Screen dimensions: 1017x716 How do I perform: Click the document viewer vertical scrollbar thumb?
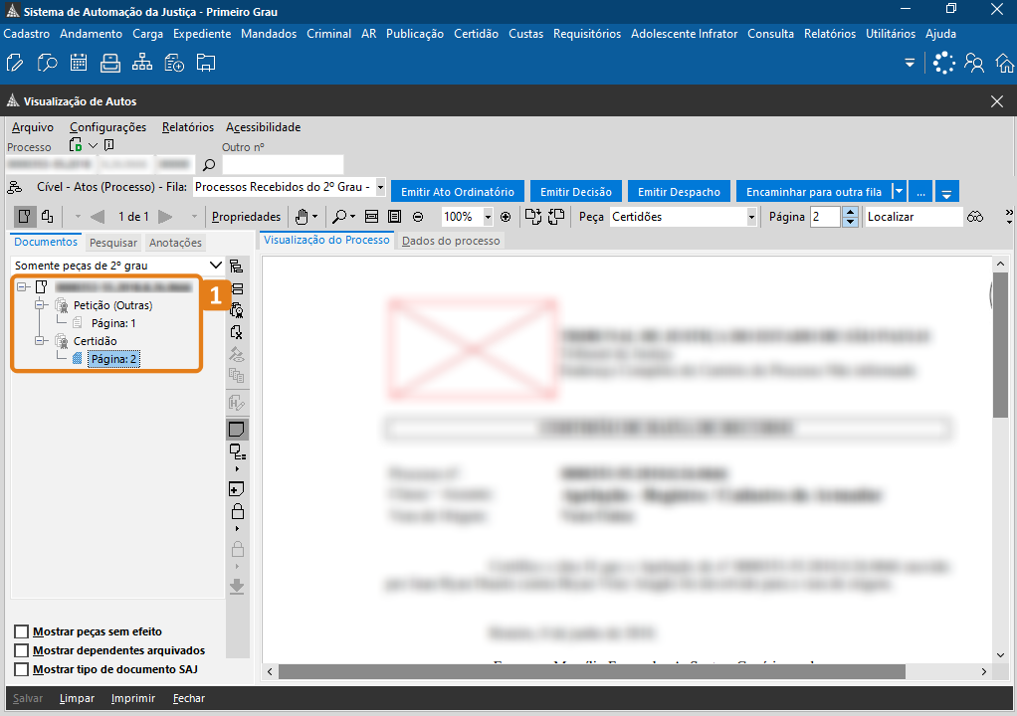click(1000, 345)
